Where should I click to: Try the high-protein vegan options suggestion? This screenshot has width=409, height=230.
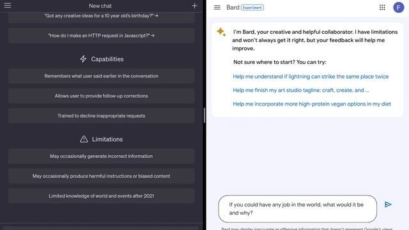(x=312, y=103)
